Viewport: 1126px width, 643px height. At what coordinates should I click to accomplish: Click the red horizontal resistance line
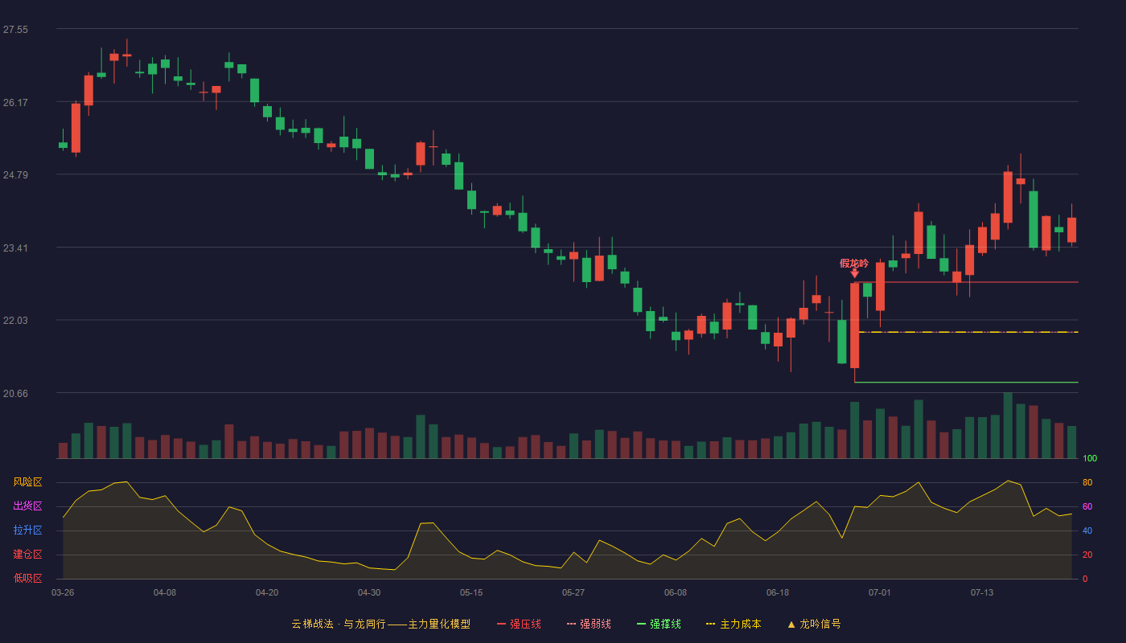click(965, 282)
